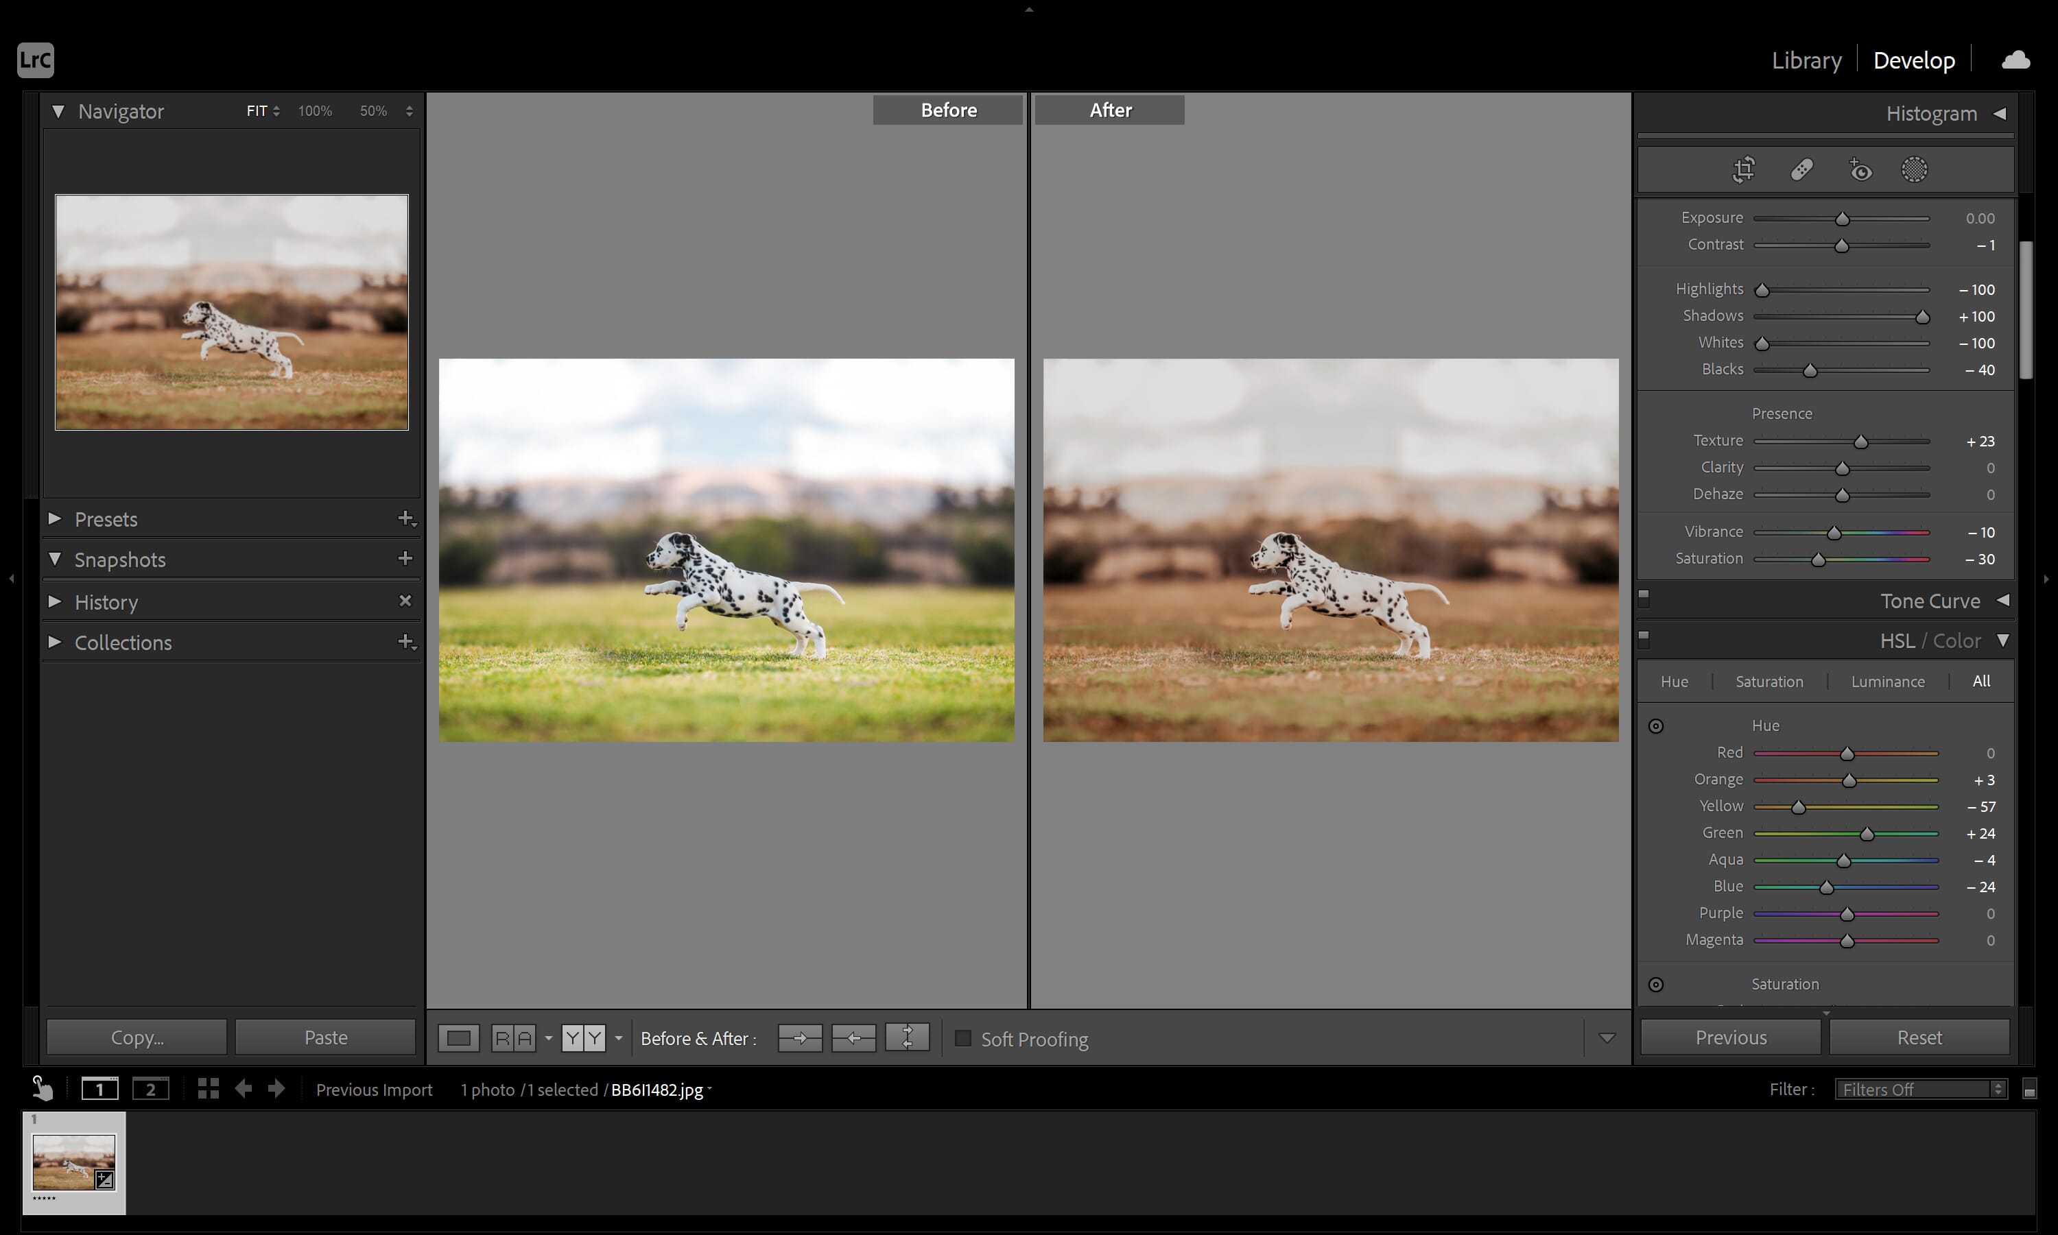Expand the Histogram panel
Image resolution: width=2058 pixels, height=1235 pixels.
coord(2000,113)
